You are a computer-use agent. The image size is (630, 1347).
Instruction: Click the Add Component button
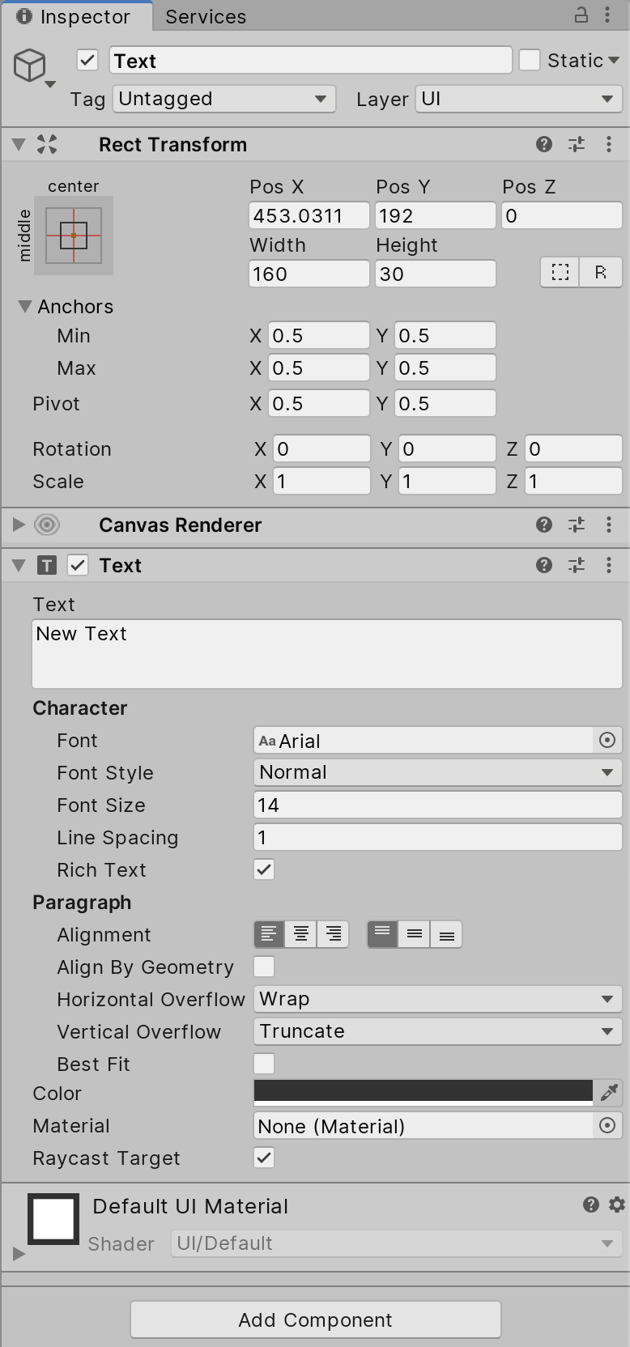315,1319
